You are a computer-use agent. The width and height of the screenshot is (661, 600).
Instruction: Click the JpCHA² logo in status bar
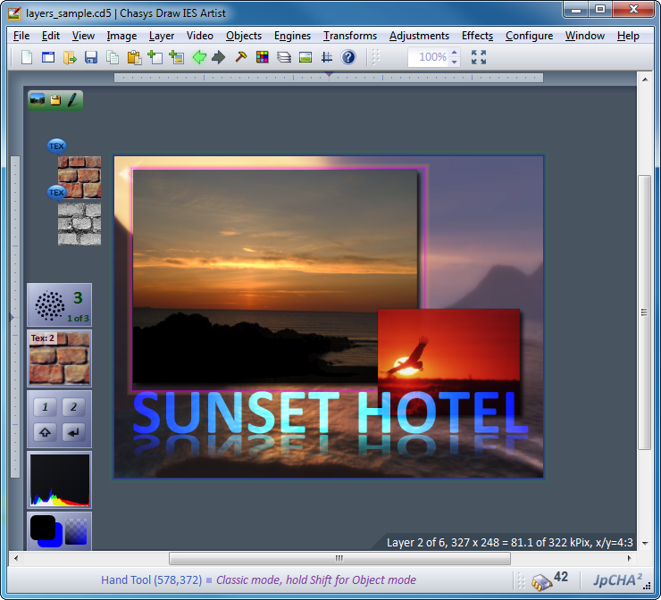pos(616,580)
